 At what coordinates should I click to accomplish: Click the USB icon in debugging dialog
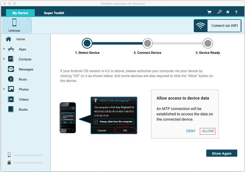96,100
